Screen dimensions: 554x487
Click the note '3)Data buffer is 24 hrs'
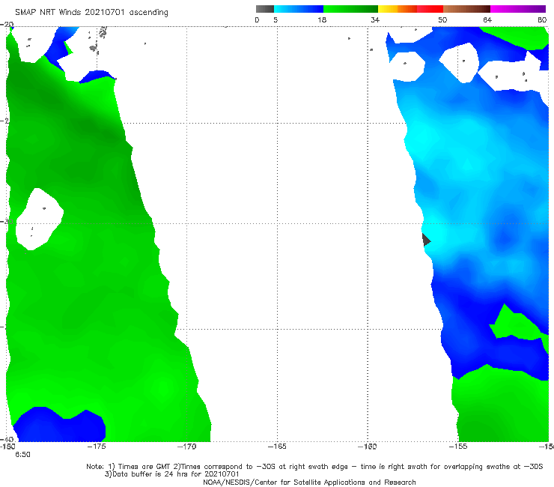171,474
